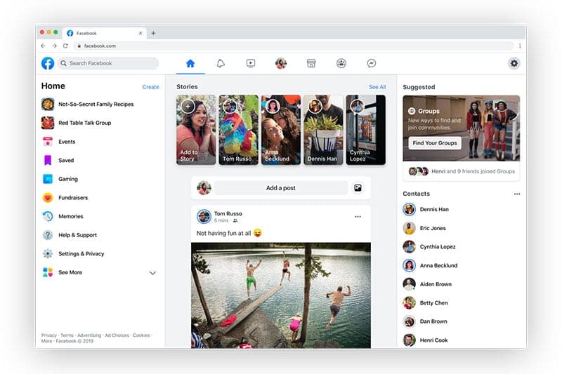The width and height of the screenshot is (562, 374).
Task: Click Advertising footer link
Action: click(89, 335)
